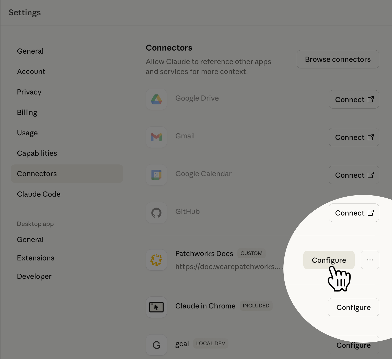Open the Capabilities settings section
Screen dimensions: 392x359
pos(37,153)
